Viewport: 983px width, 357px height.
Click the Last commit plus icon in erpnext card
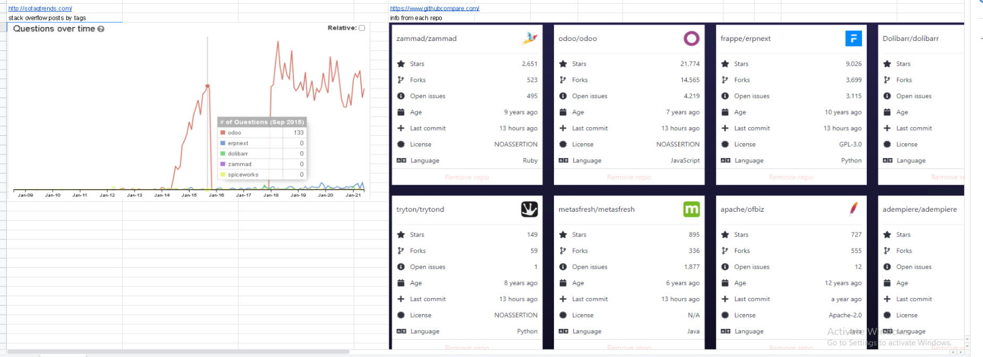pyautogui.click(x=725, y=128)
